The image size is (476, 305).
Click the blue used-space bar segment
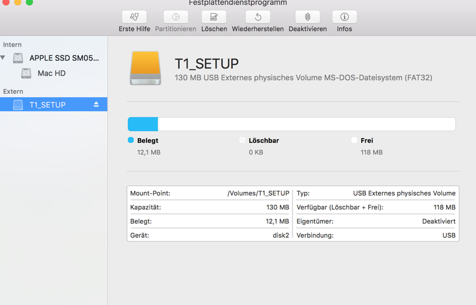coord(143,124)
